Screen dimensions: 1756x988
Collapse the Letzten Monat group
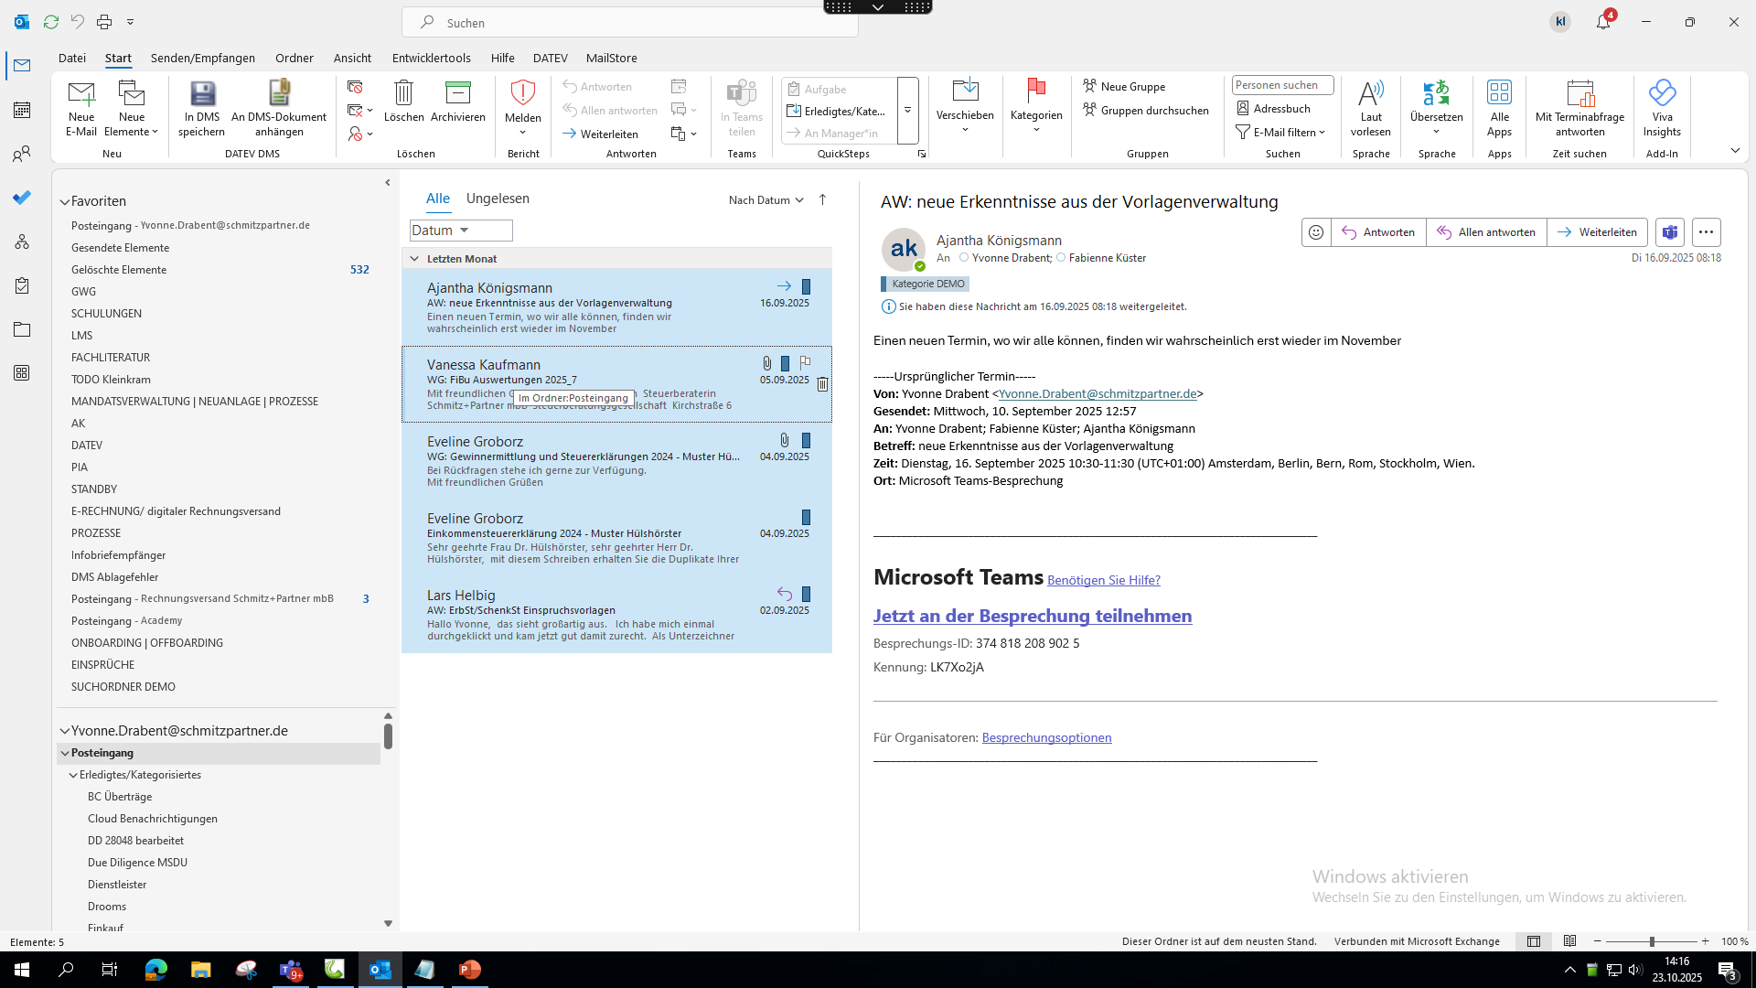414,259
